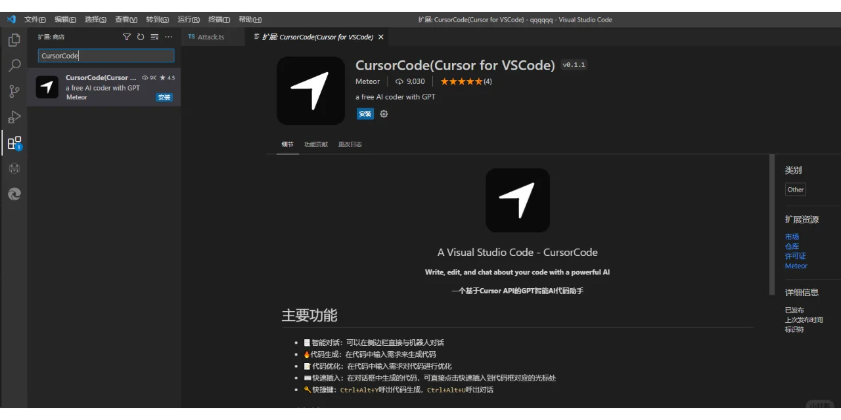
Task: Click the v0.1.1 version badge
Action: click(574, 65)
